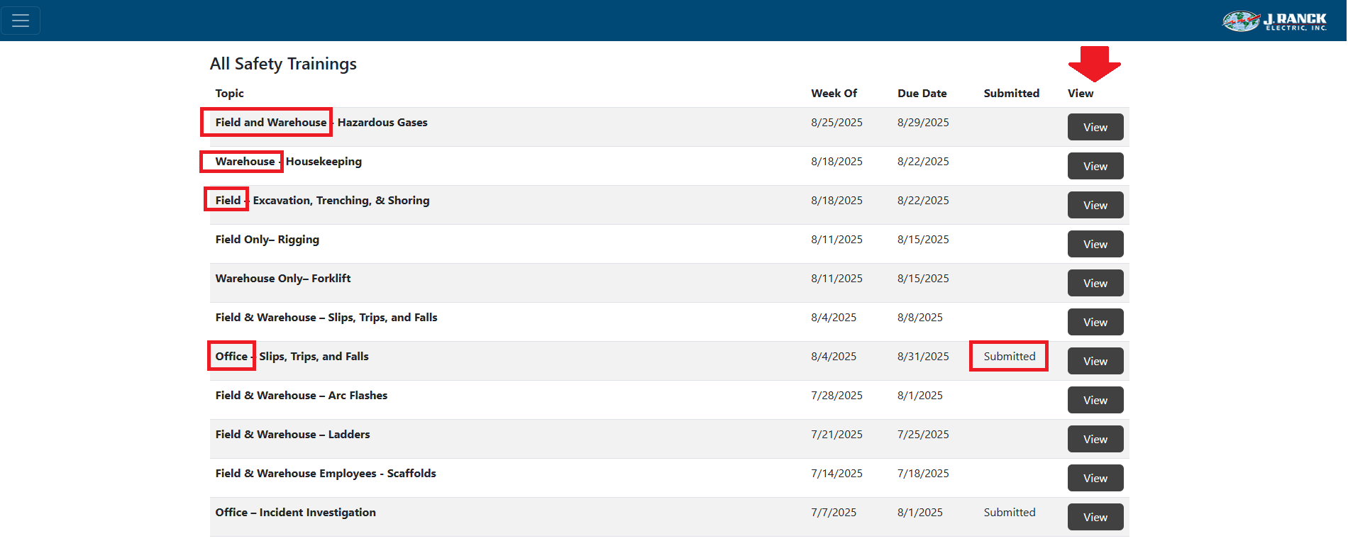View Office Slips, Trips, and Falls training
The height and width of the screenshot is (541, 1348).
click(1095, 362)
